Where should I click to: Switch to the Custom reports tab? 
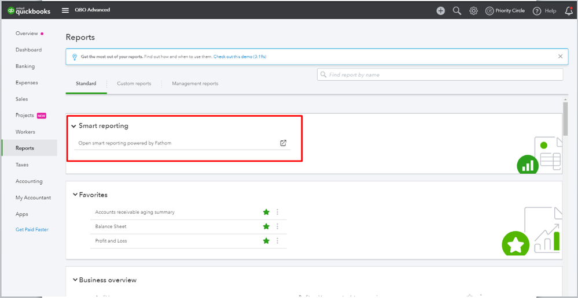click(134, 84)
